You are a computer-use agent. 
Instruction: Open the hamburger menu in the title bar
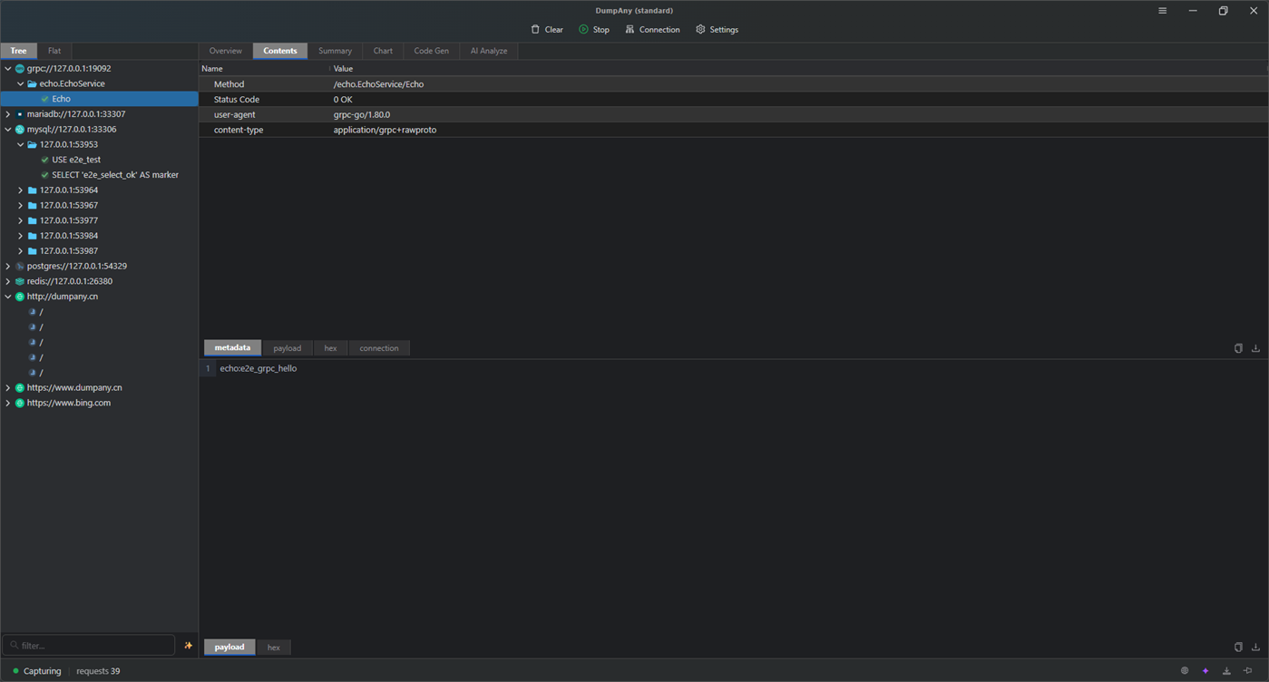click(x=1162, y=11)
